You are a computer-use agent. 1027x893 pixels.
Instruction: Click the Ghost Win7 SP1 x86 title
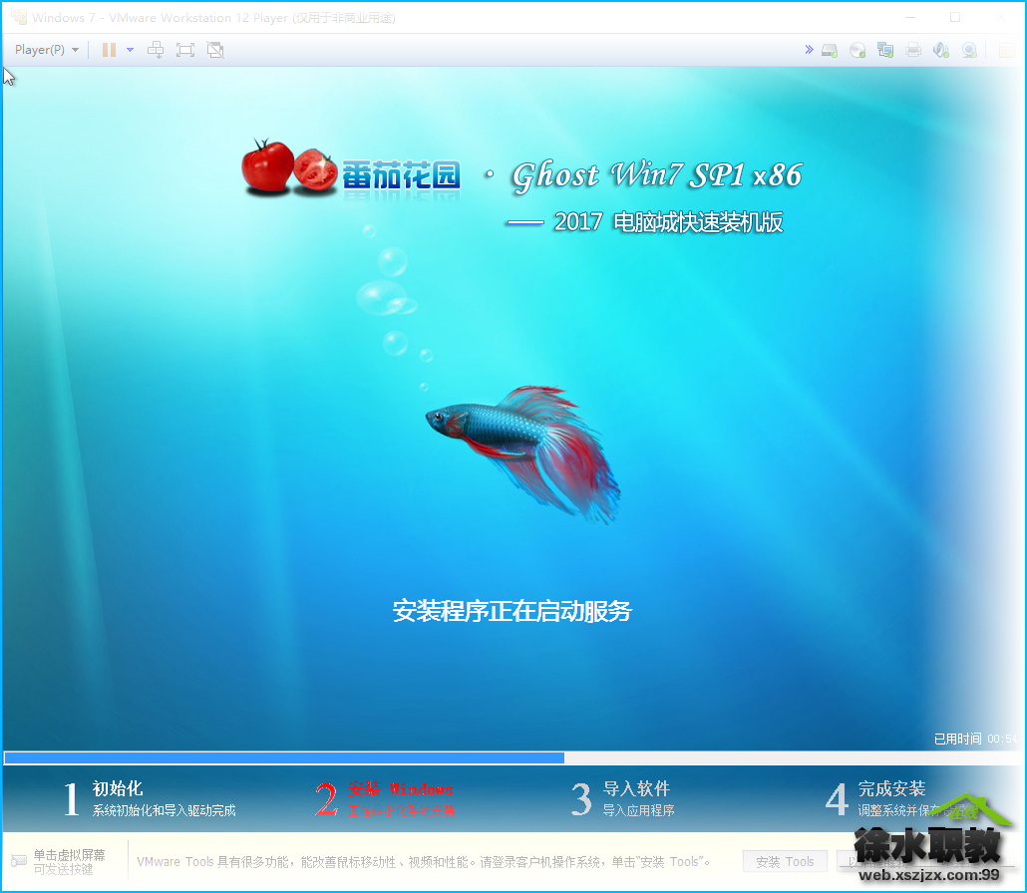click(657, 175)
